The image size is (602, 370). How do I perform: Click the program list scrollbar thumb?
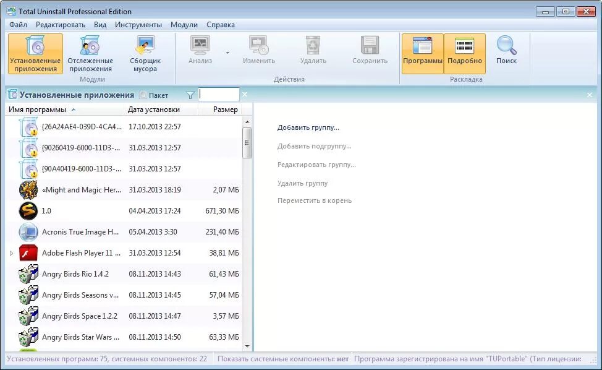point(247,143)
